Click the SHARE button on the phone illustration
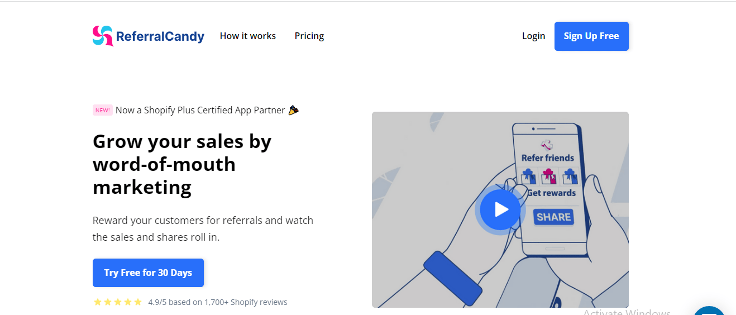 point(553,217)
